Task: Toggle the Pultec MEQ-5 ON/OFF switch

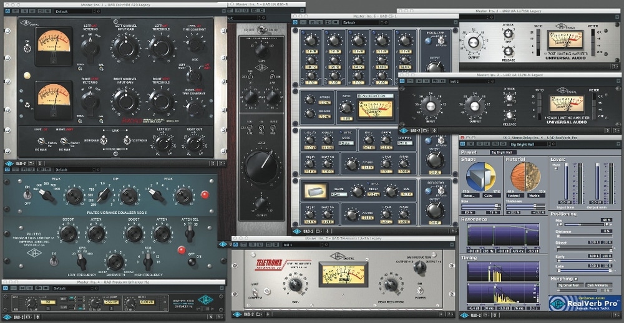Action: 27,195
